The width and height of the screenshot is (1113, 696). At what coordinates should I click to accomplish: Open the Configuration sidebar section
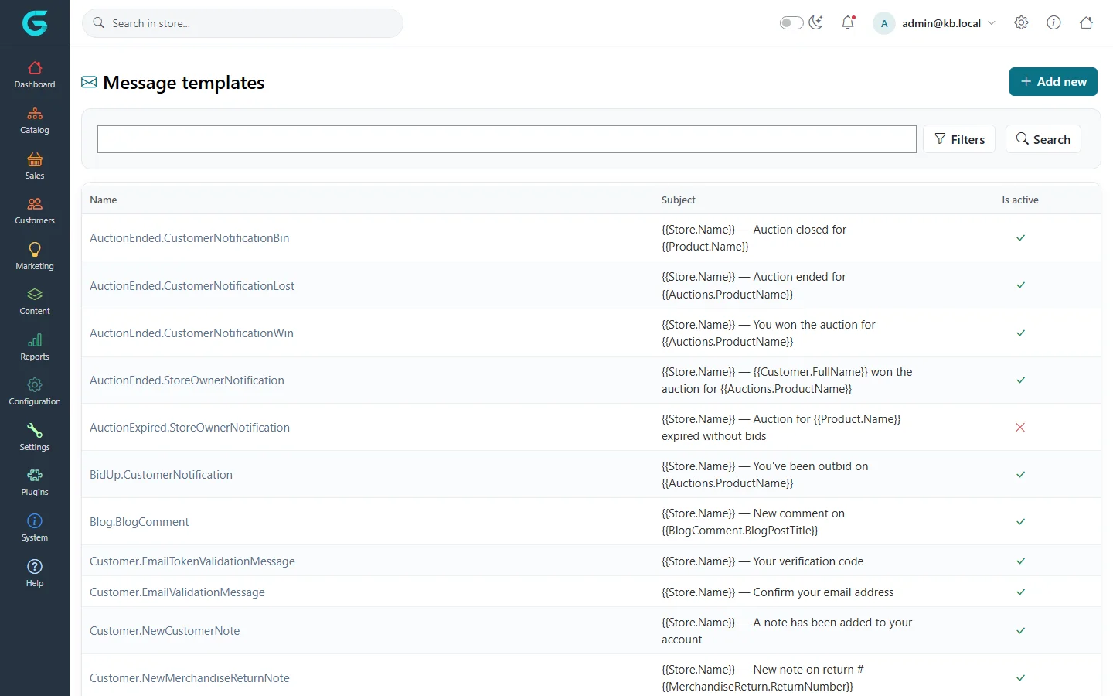(x=35, y=392)
